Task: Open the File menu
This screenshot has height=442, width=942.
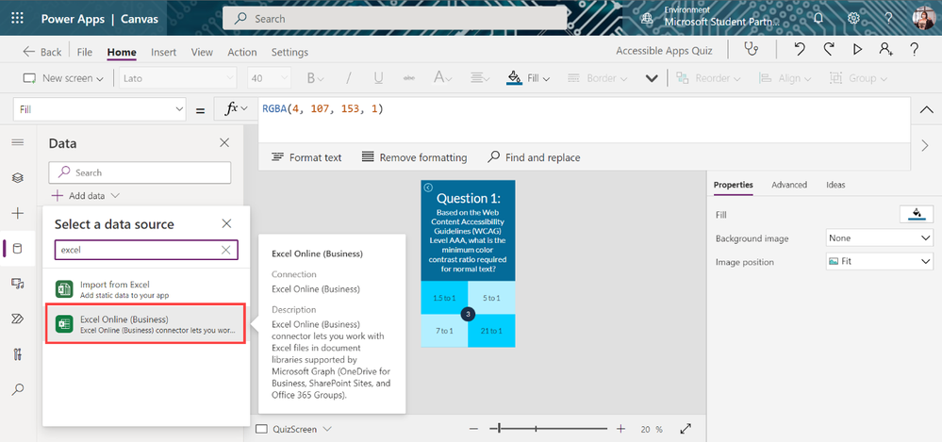Action: pos(85,52)
